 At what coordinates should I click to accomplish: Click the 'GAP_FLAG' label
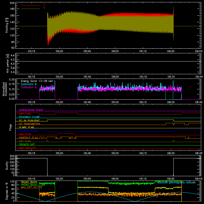tap(25, 113)
